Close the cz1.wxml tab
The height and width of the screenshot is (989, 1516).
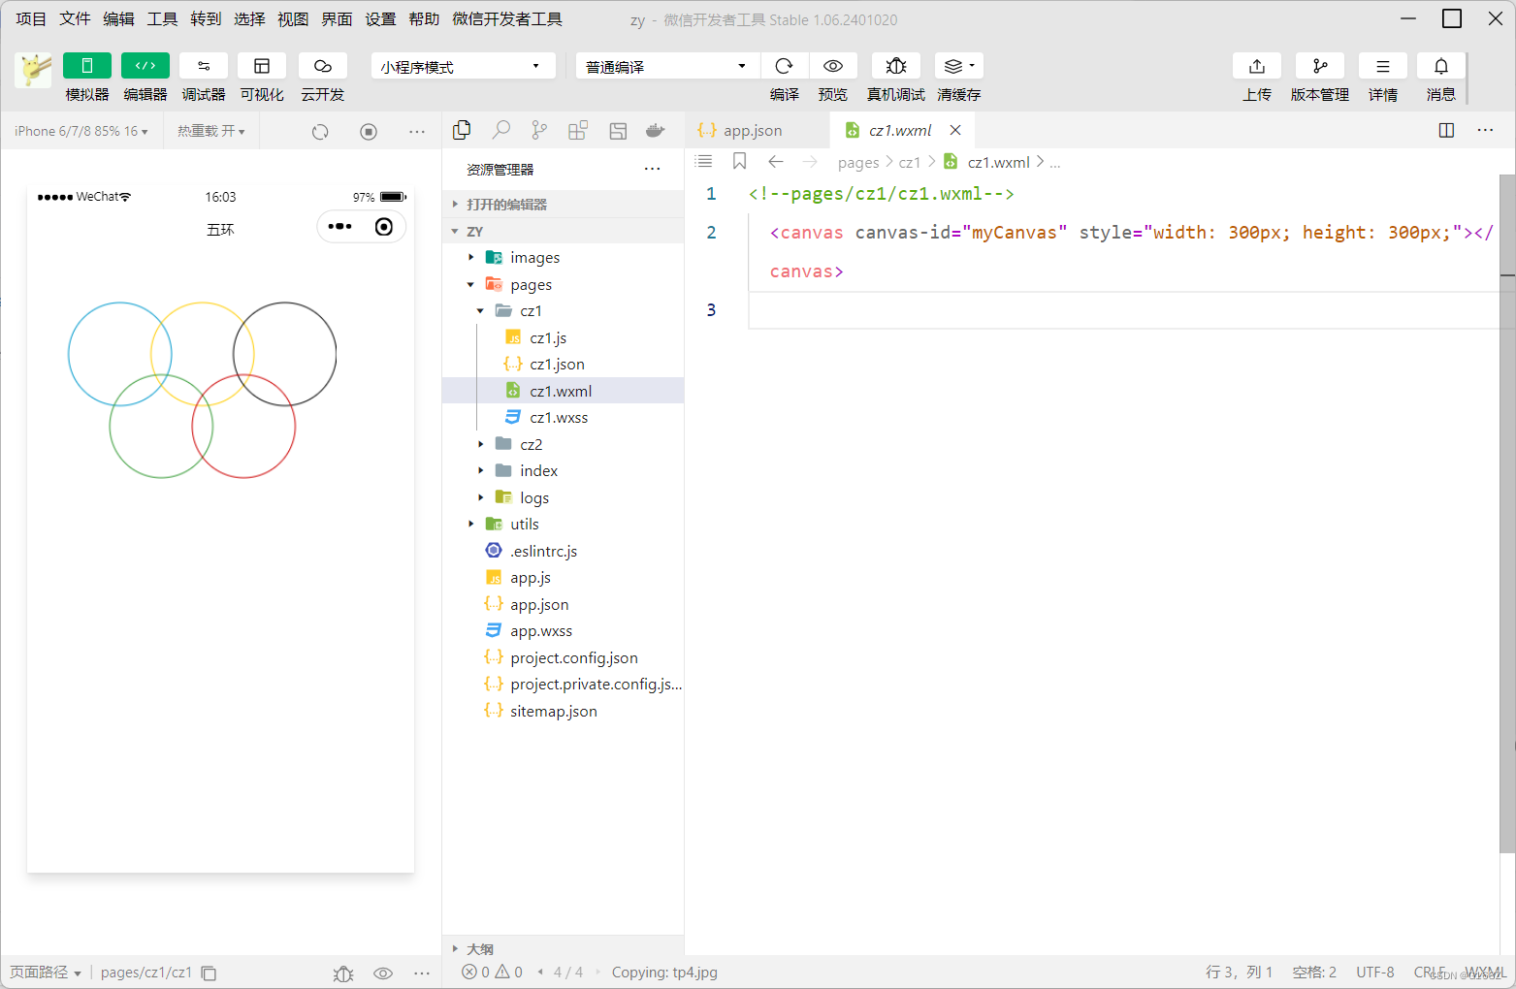click(955, 130)
